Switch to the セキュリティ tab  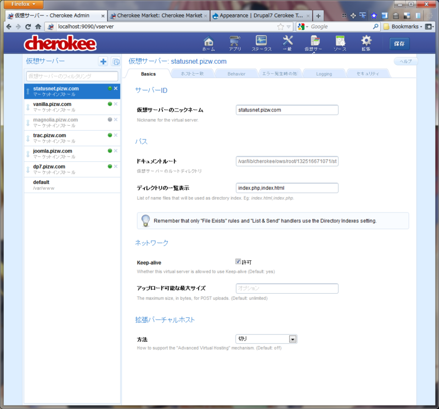tap(368, 74)
